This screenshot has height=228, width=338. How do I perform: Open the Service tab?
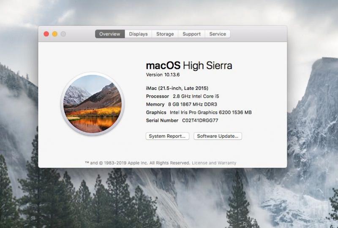point(218,34)
